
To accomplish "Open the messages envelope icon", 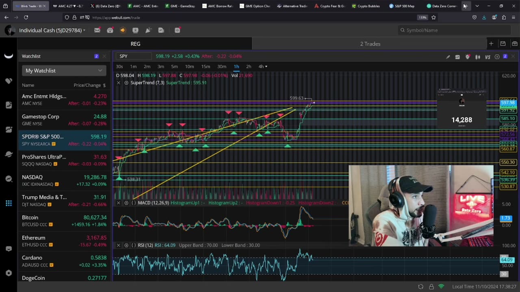I will [97, 30].
